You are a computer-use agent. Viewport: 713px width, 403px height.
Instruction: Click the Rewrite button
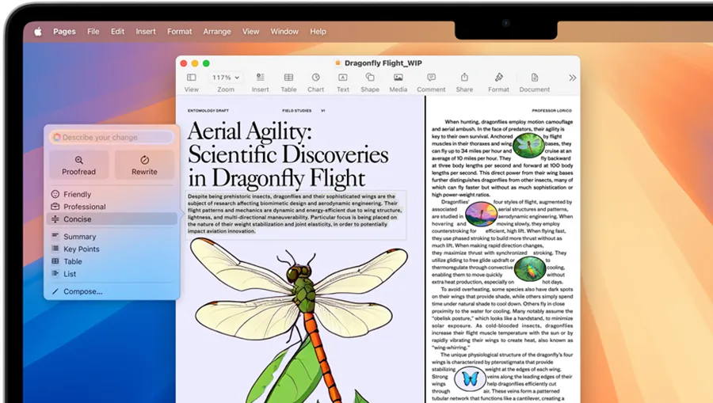tap(144, 165)
